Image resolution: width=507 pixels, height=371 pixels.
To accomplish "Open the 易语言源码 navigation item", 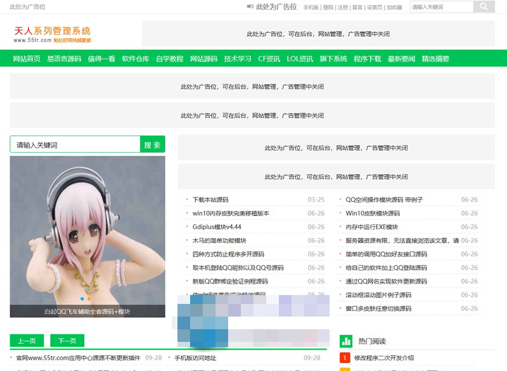I will 64,59.
